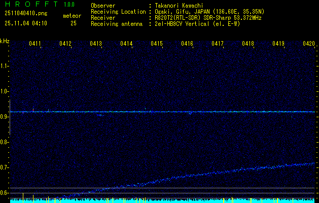Viewport: 319px width, 203px height.
Task: Select the 0413 time tick label
Action: (96, 44)
